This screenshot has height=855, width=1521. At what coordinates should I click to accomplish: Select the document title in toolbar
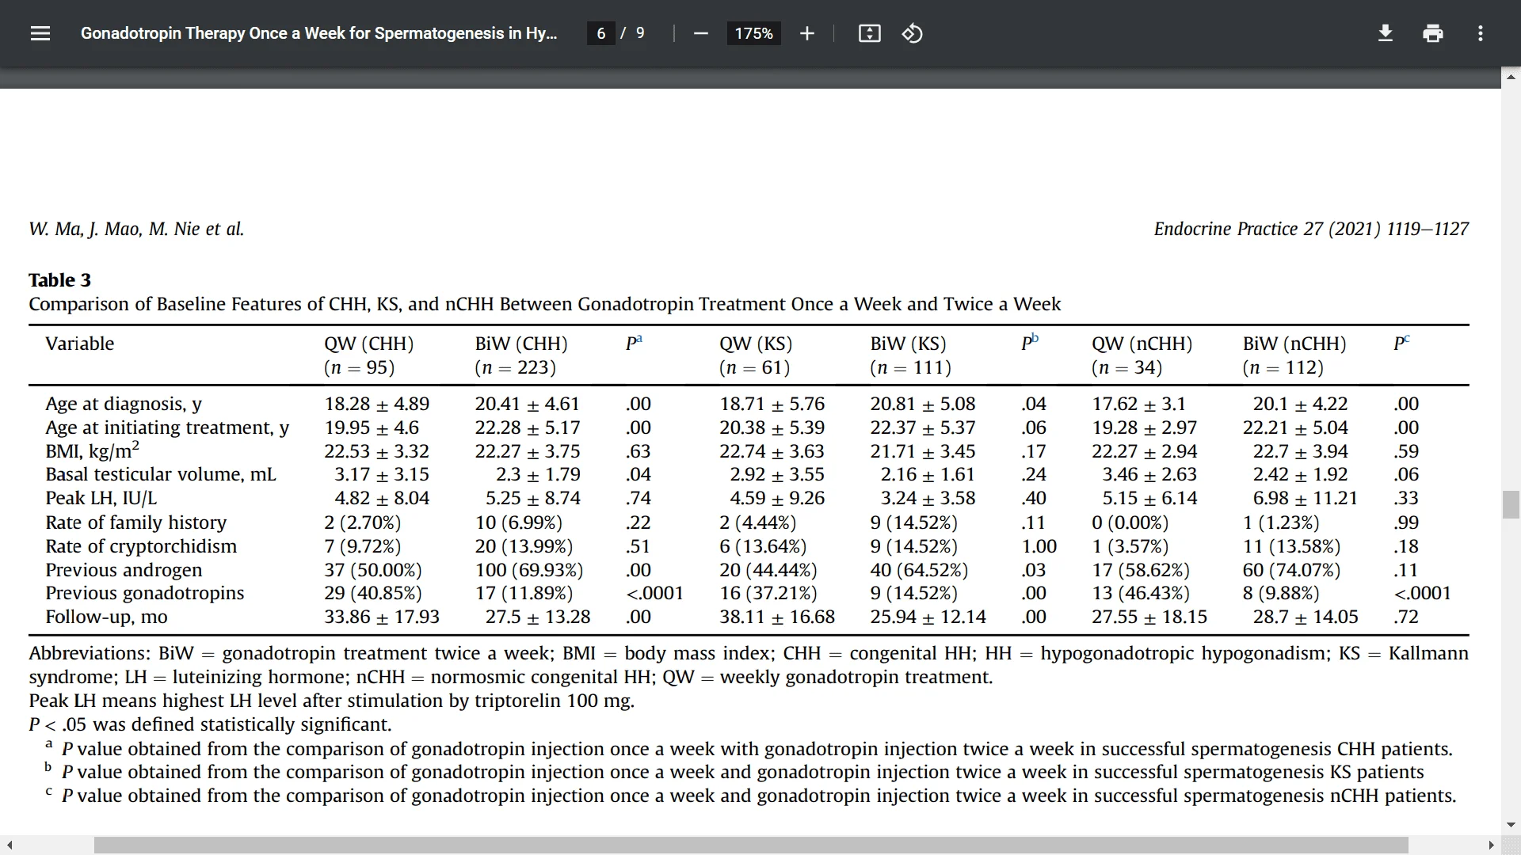click(318, 33)
